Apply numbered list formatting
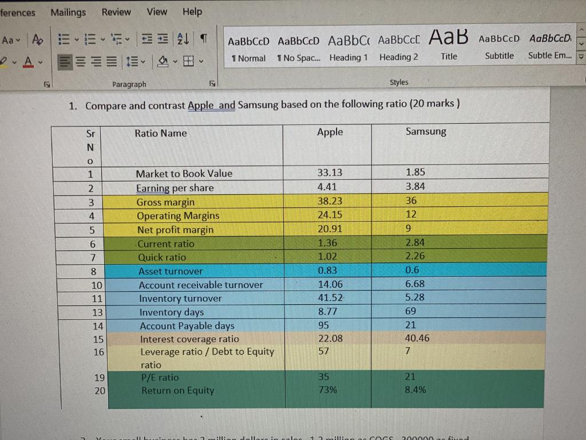Viewport: 586px width, 440px height. point(90,39)
